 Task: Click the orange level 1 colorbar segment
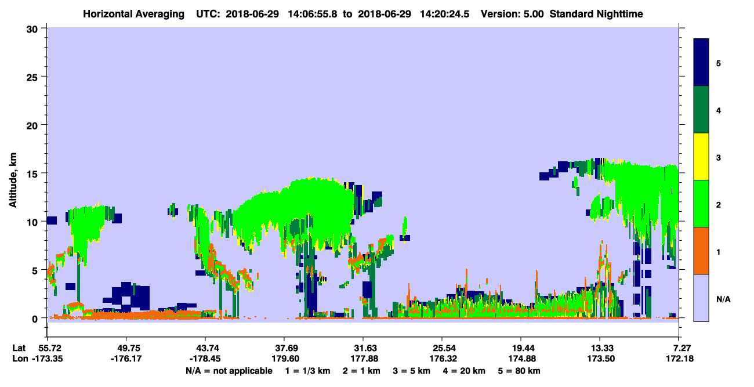702,251
